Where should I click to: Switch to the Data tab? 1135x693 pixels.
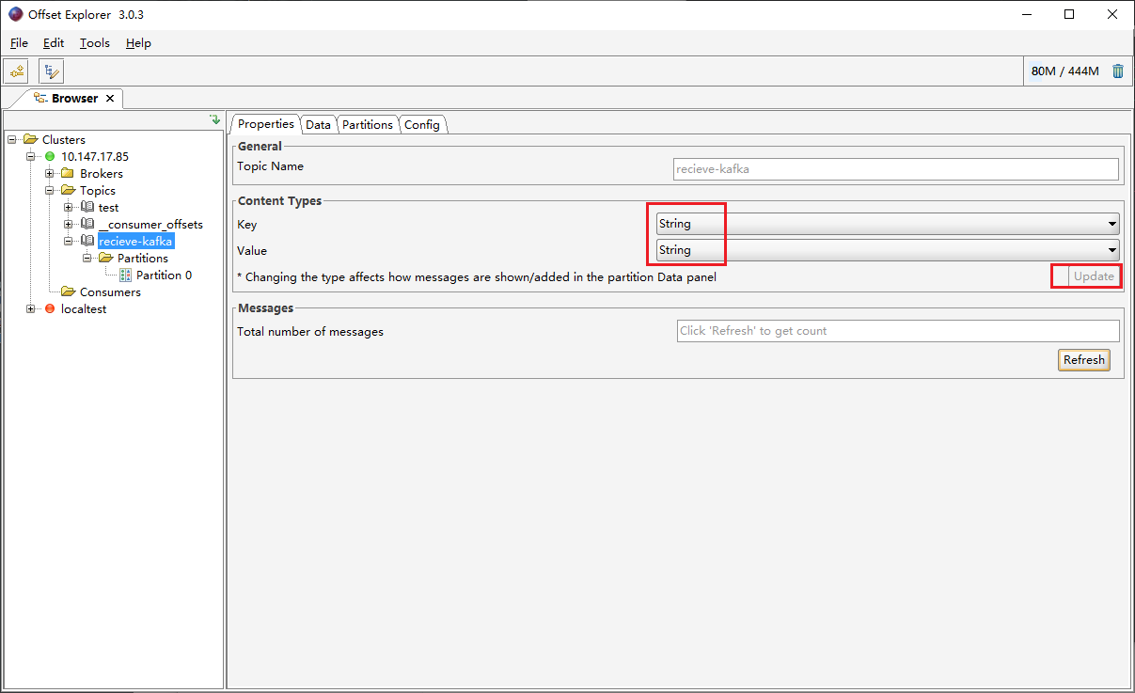[x=319, y=125]
